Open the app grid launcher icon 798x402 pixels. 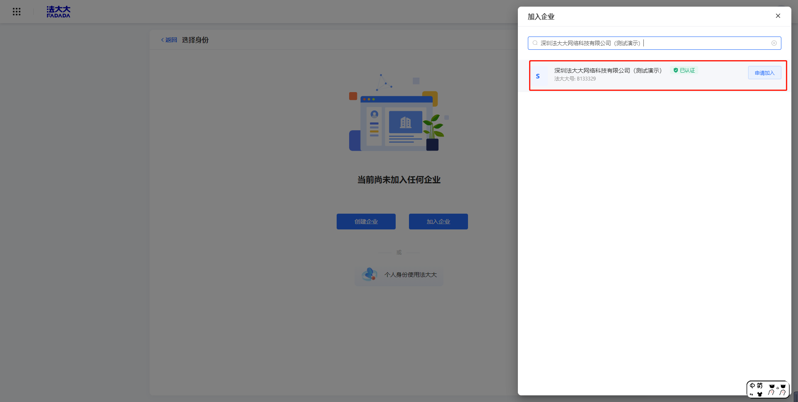coord(17,12)
